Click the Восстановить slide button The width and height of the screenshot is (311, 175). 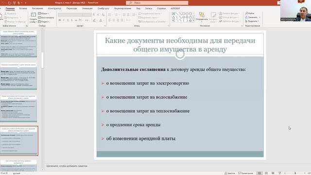click(x=46, y=17)
